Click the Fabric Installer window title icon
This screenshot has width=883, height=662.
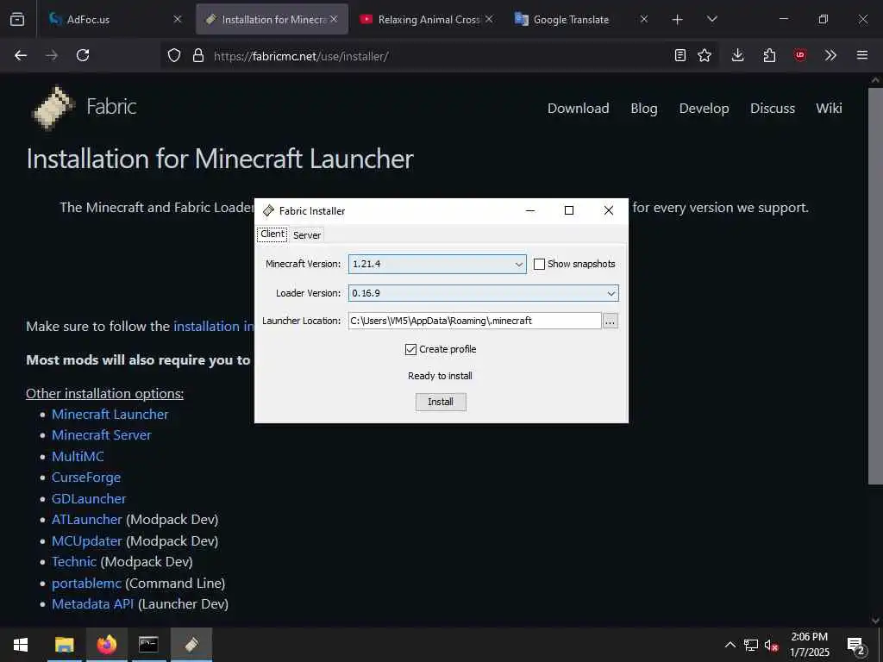click(x=269, y=210)
